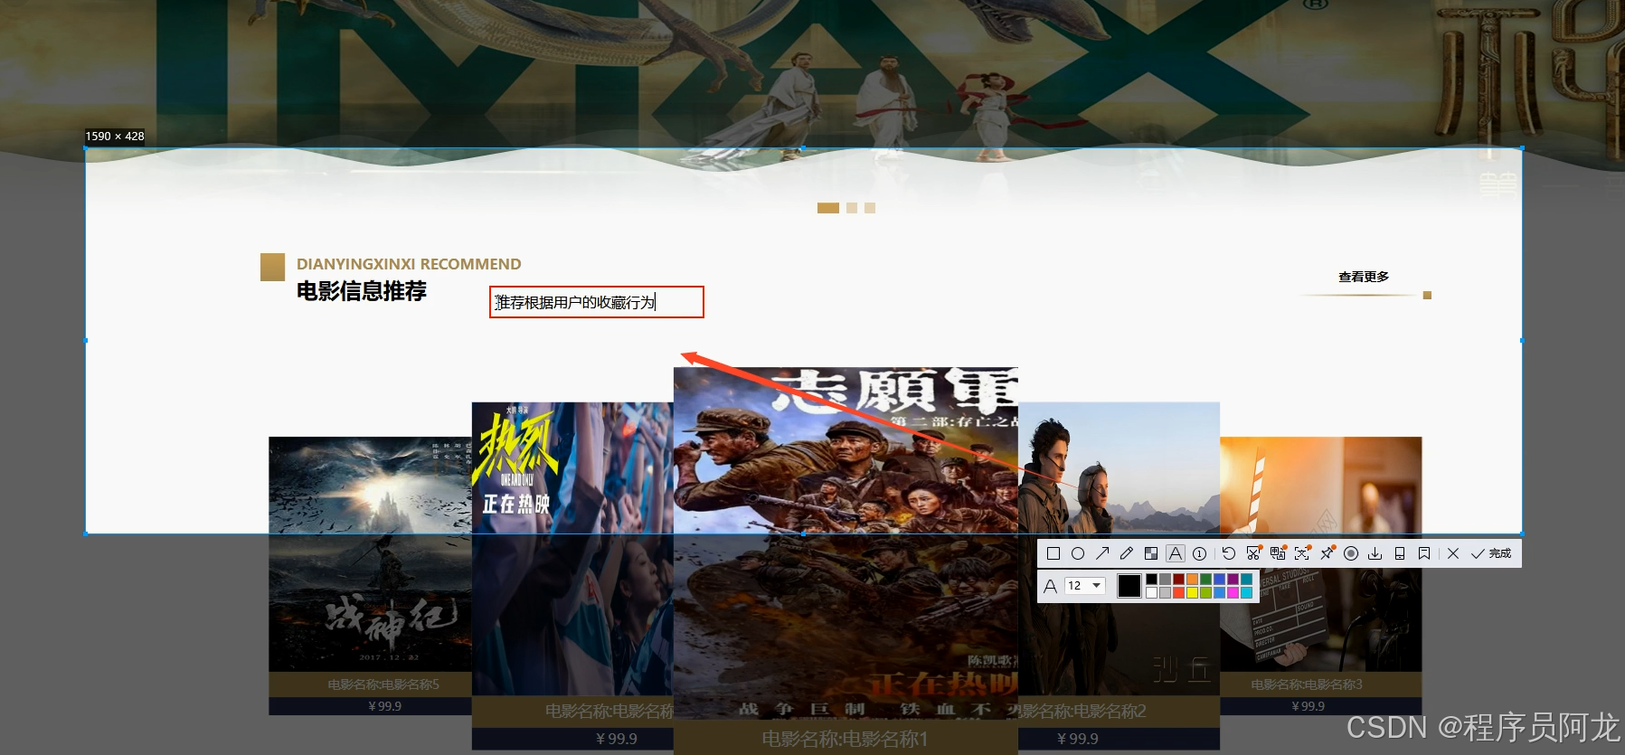Open the 热烈 movie poster
The width and height of the screenshot is (1625, 755).
tap(572, 549)
